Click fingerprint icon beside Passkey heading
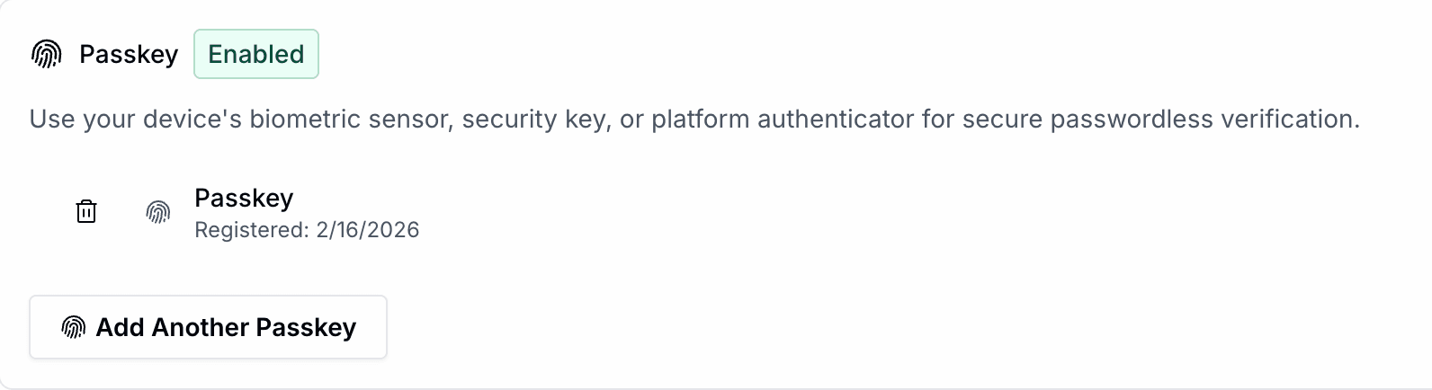This screenshot has height=390, width=1432. (47, 55)
